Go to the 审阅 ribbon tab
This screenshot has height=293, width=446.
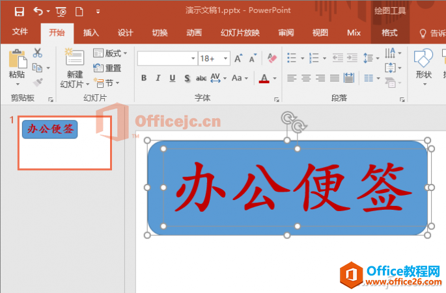coord(286,33)
